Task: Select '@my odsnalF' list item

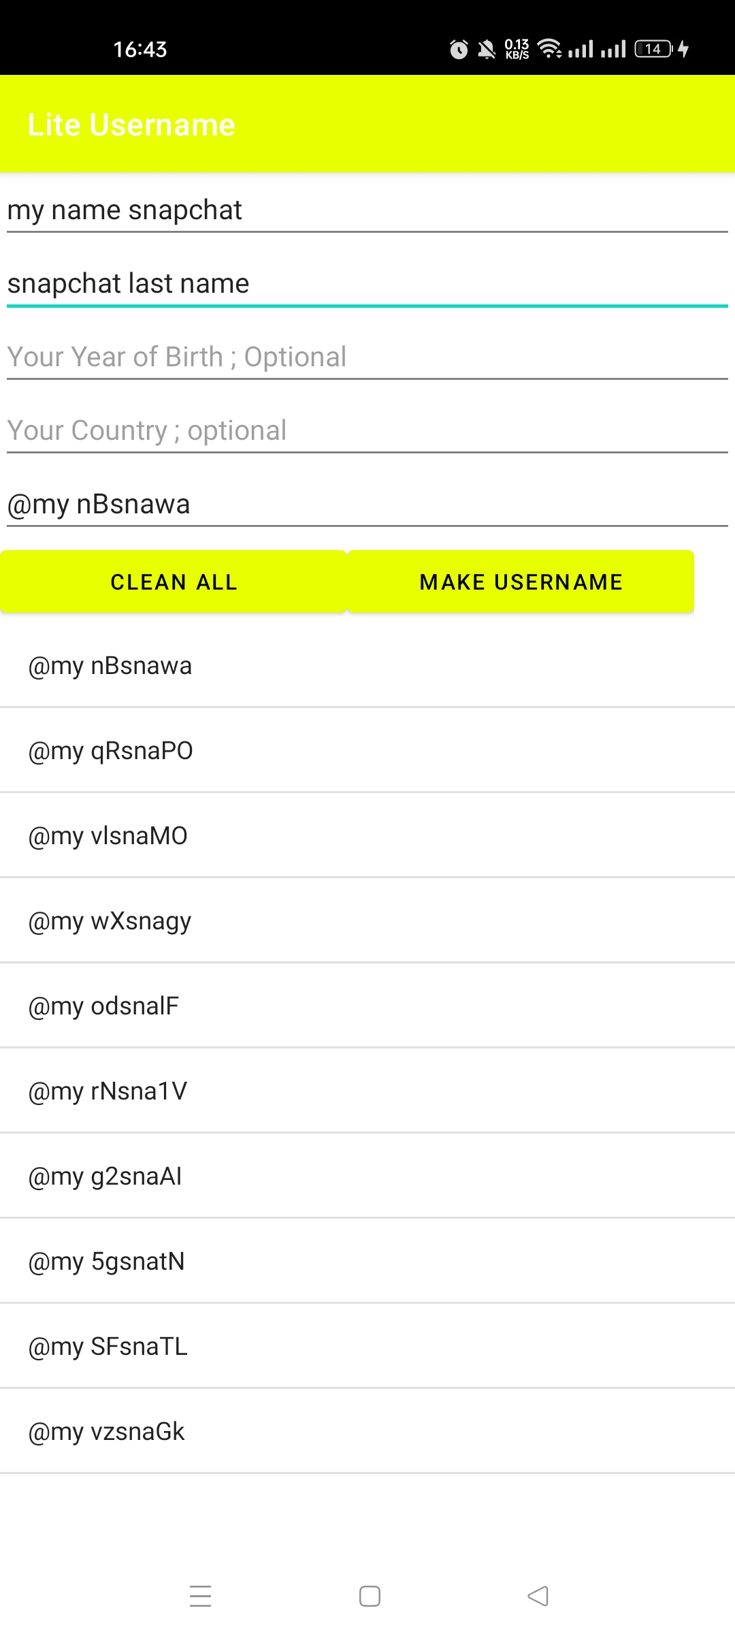Action: click(x=367, y=1006)
